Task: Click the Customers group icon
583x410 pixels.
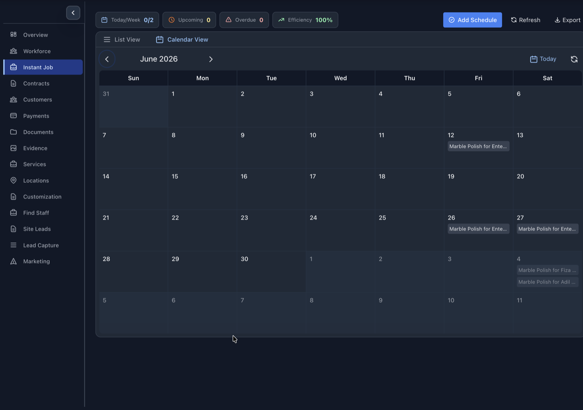Action: point(13,100)
